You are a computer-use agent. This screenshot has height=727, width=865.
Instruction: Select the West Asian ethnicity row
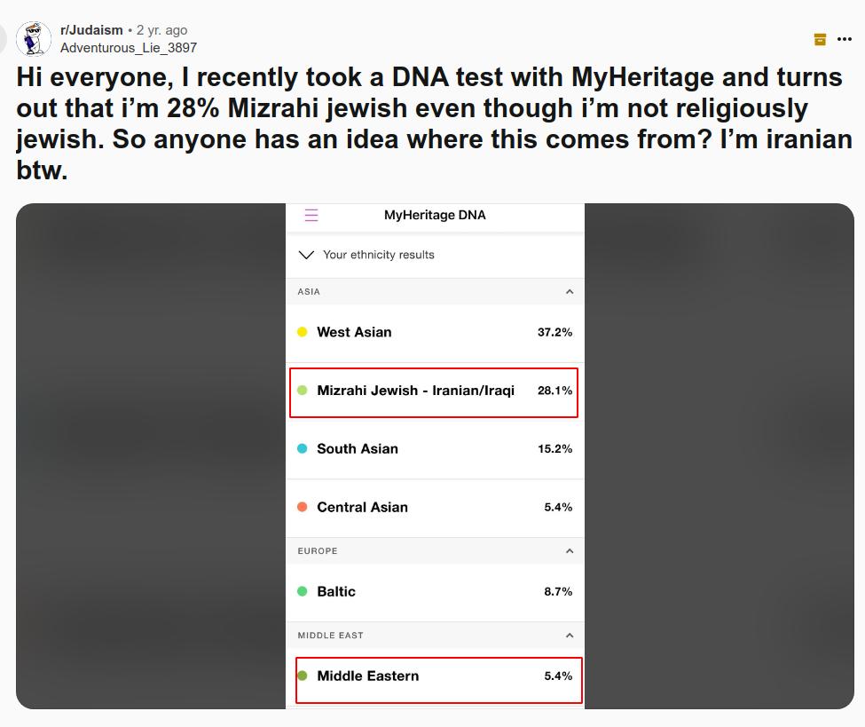click(435, 333)
